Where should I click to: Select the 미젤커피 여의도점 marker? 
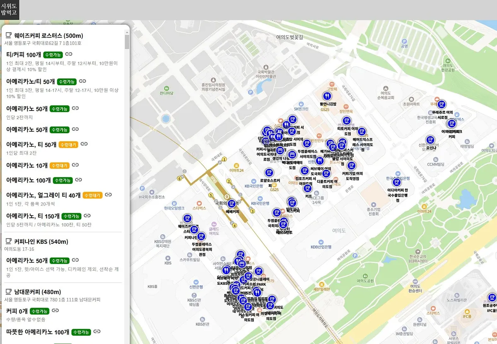tap(270, 306)
